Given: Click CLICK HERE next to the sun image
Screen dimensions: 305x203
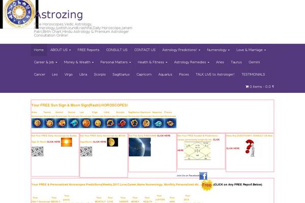Looking at the screenshot, I should pyautogui.click(x=53, y=142).
